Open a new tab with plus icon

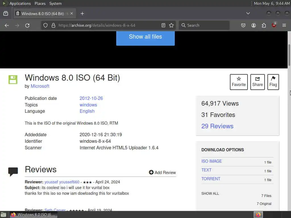pos(82,14)
